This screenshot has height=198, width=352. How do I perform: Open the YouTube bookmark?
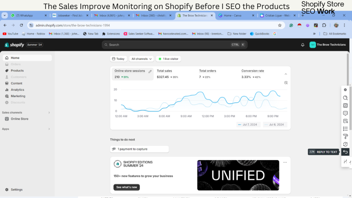11,34
